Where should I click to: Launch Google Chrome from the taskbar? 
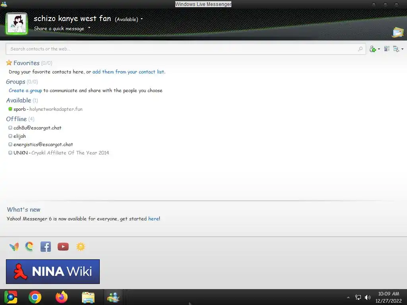[x=35, y=297]
